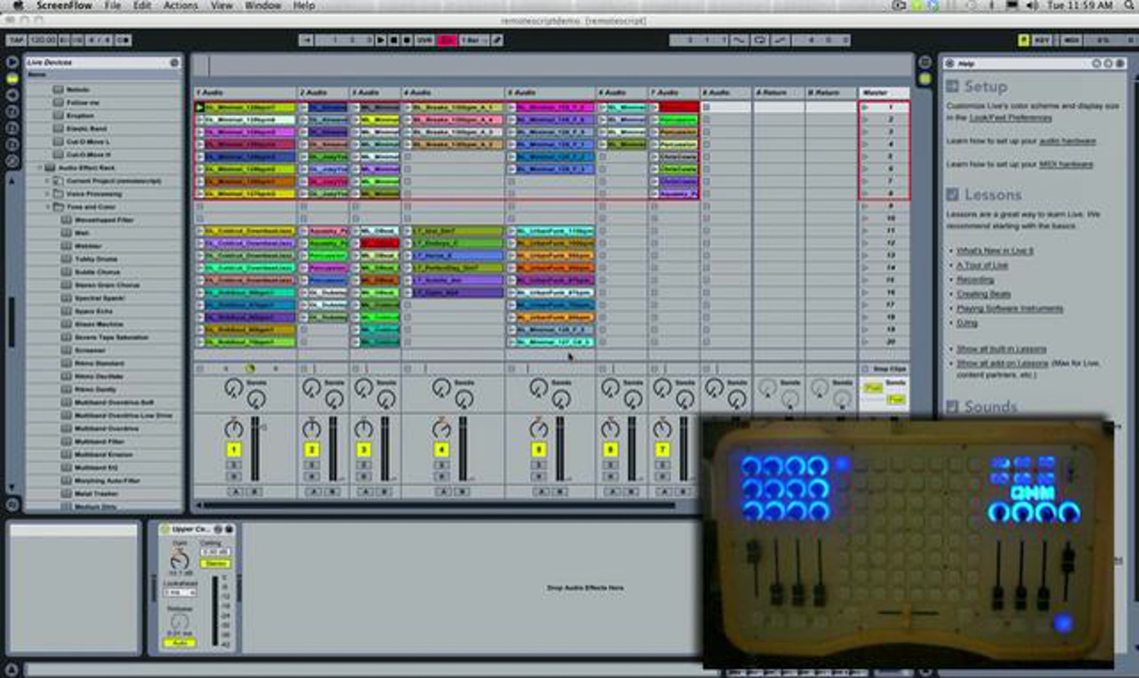Click track 1 crossfade assign A button

click(235, 492)
